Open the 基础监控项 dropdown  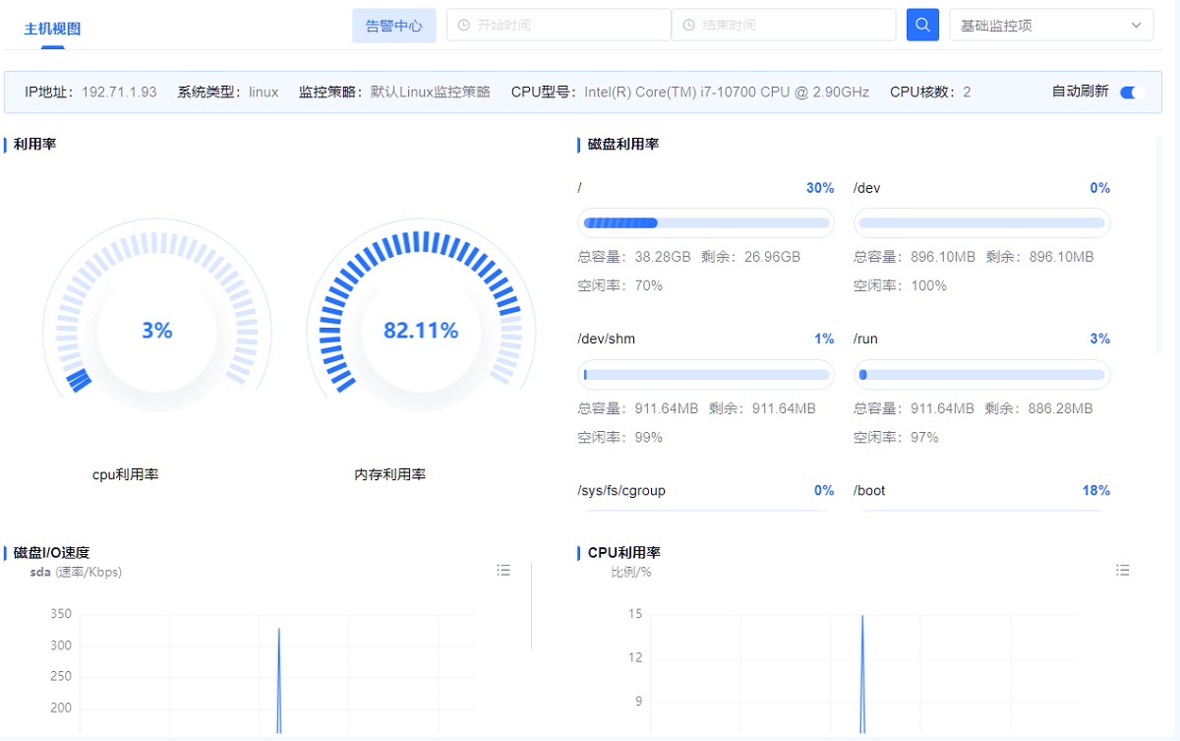tap(1042, 26)
